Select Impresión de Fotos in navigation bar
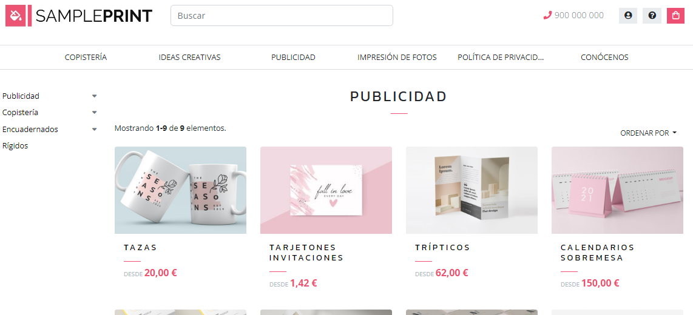Viewport: 693px width, 315px height. [397, 58]
